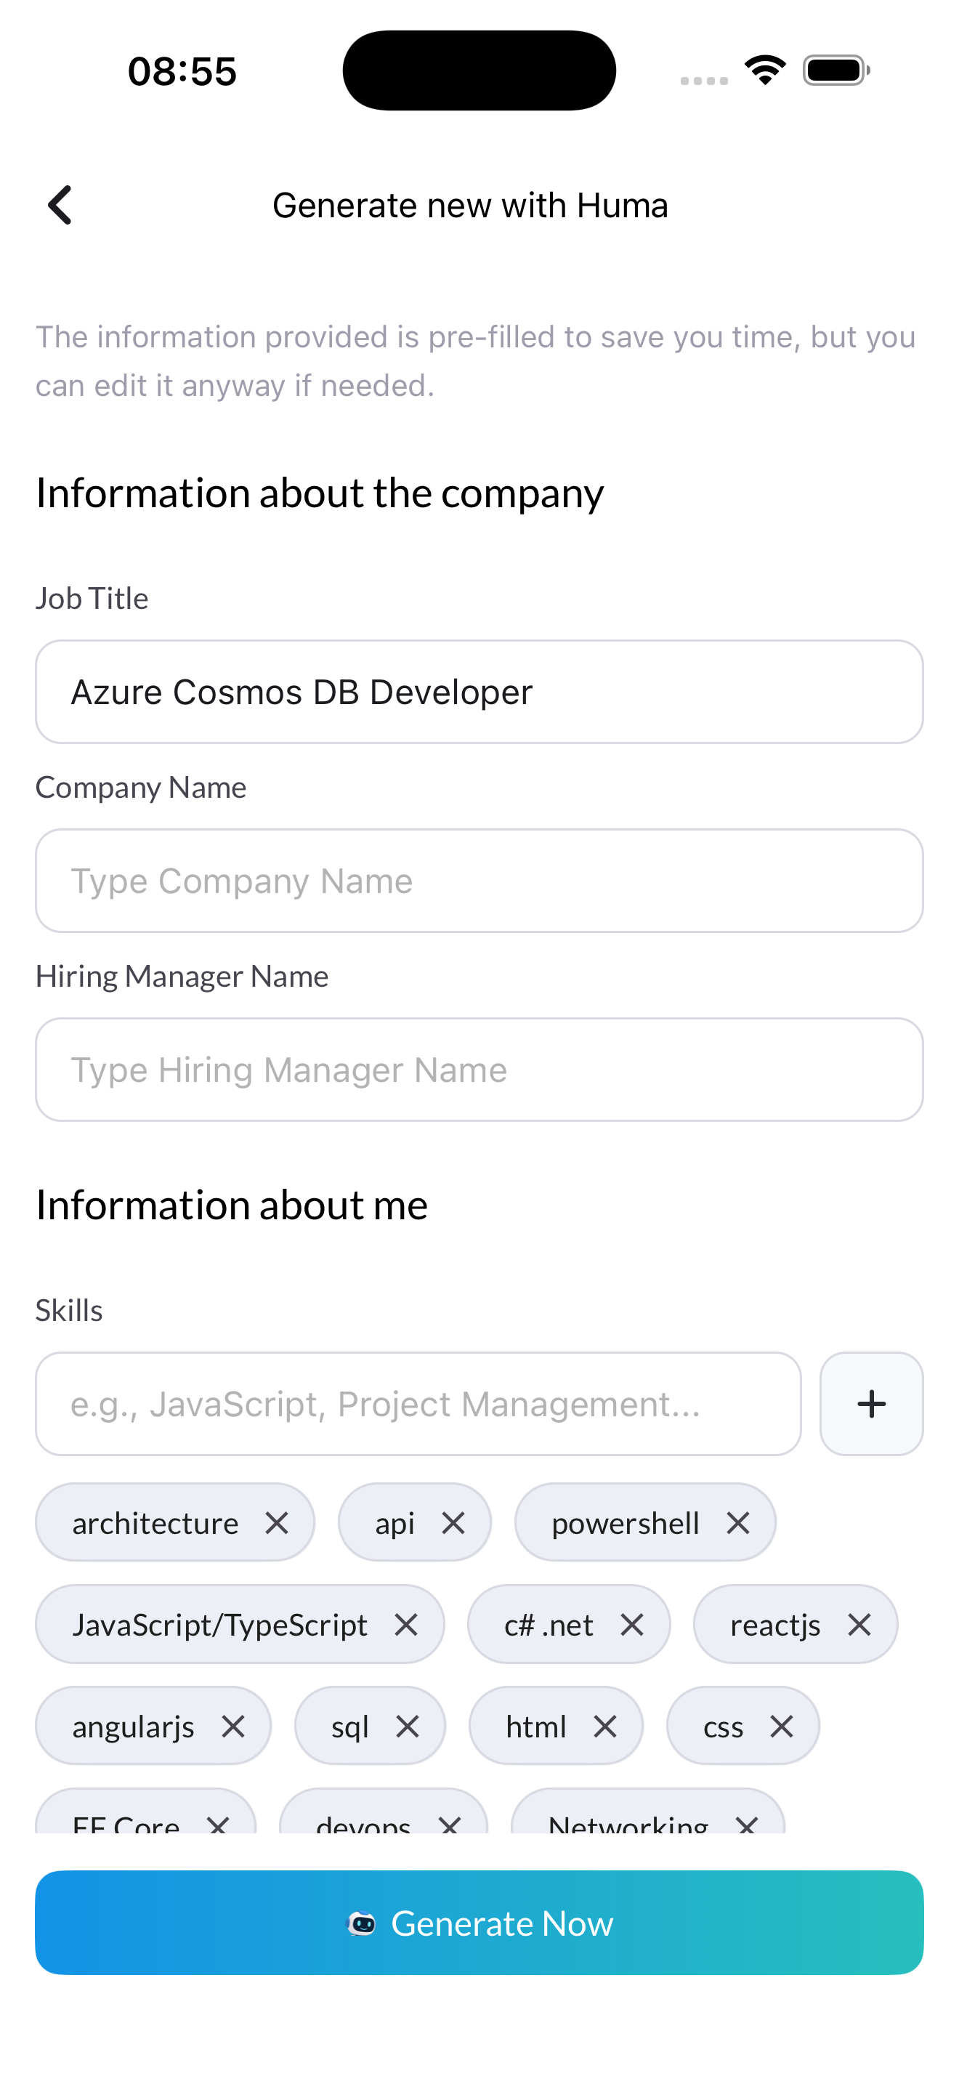959x2084 pixels.
Task: Click the 'Information about me' heading
Action: pos(231,1205)
